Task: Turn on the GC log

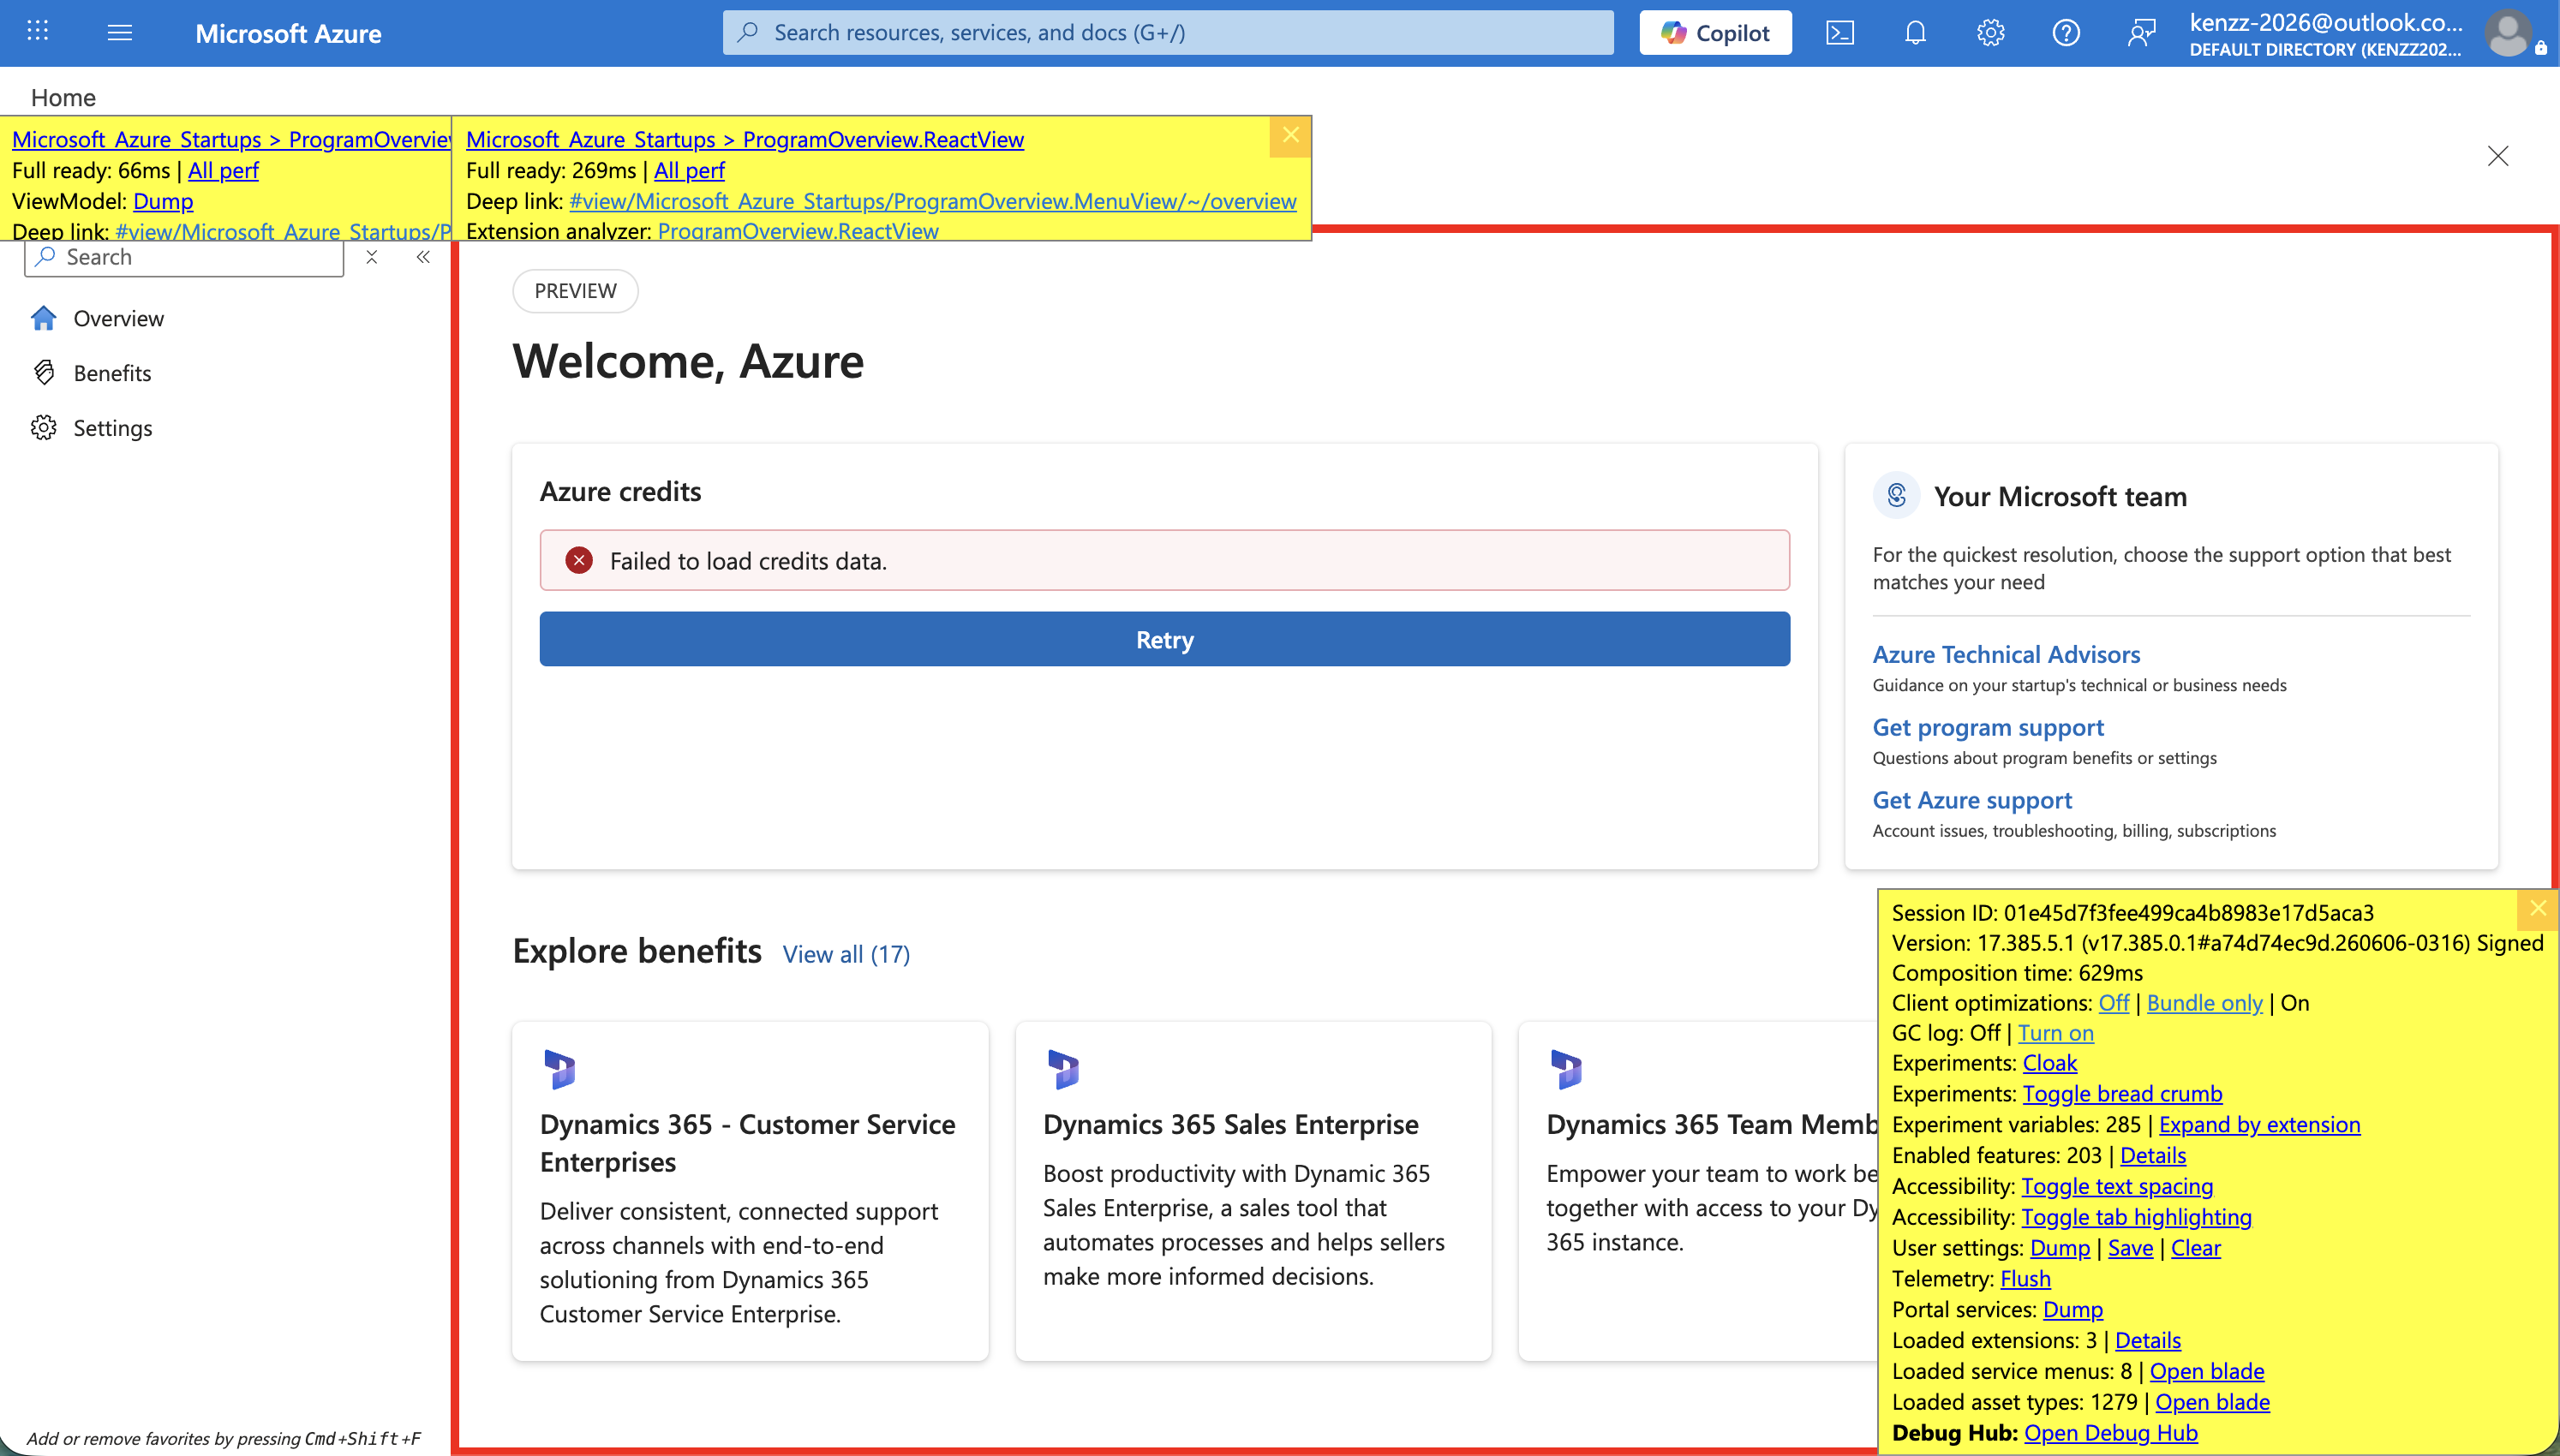Action: (x=2056, y=1033)
